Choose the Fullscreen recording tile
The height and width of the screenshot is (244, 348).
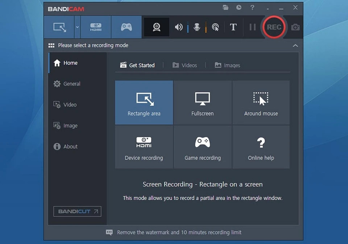(x=203, y=103)
